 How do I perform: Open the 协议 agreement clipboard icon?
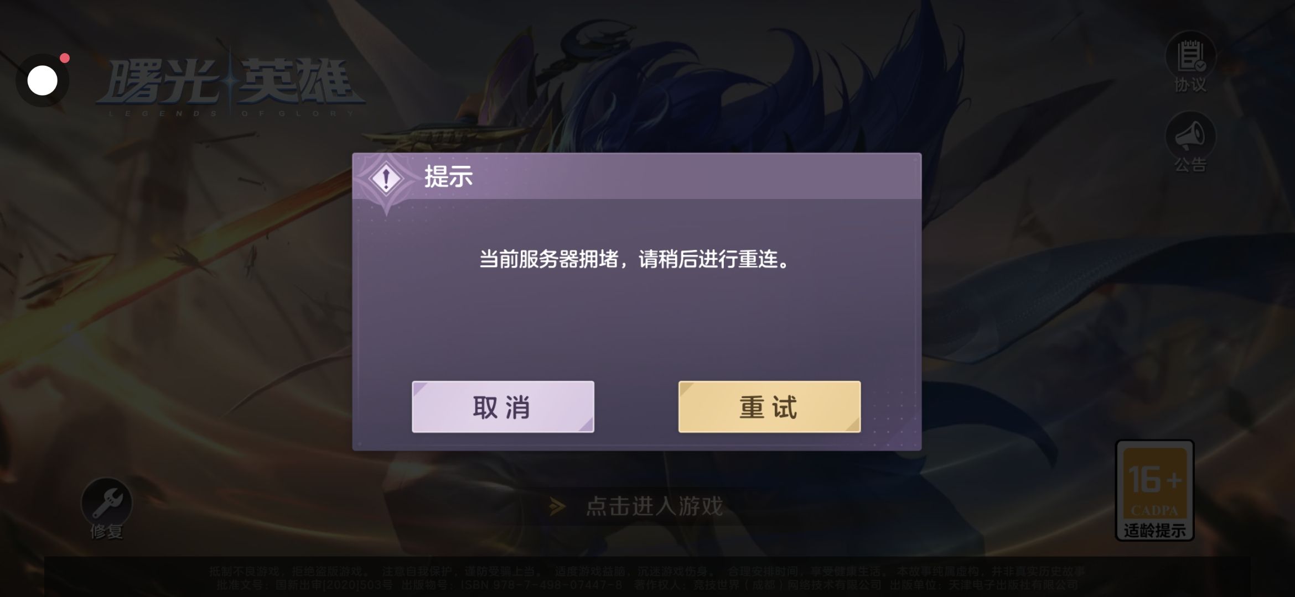point(1191,55)
